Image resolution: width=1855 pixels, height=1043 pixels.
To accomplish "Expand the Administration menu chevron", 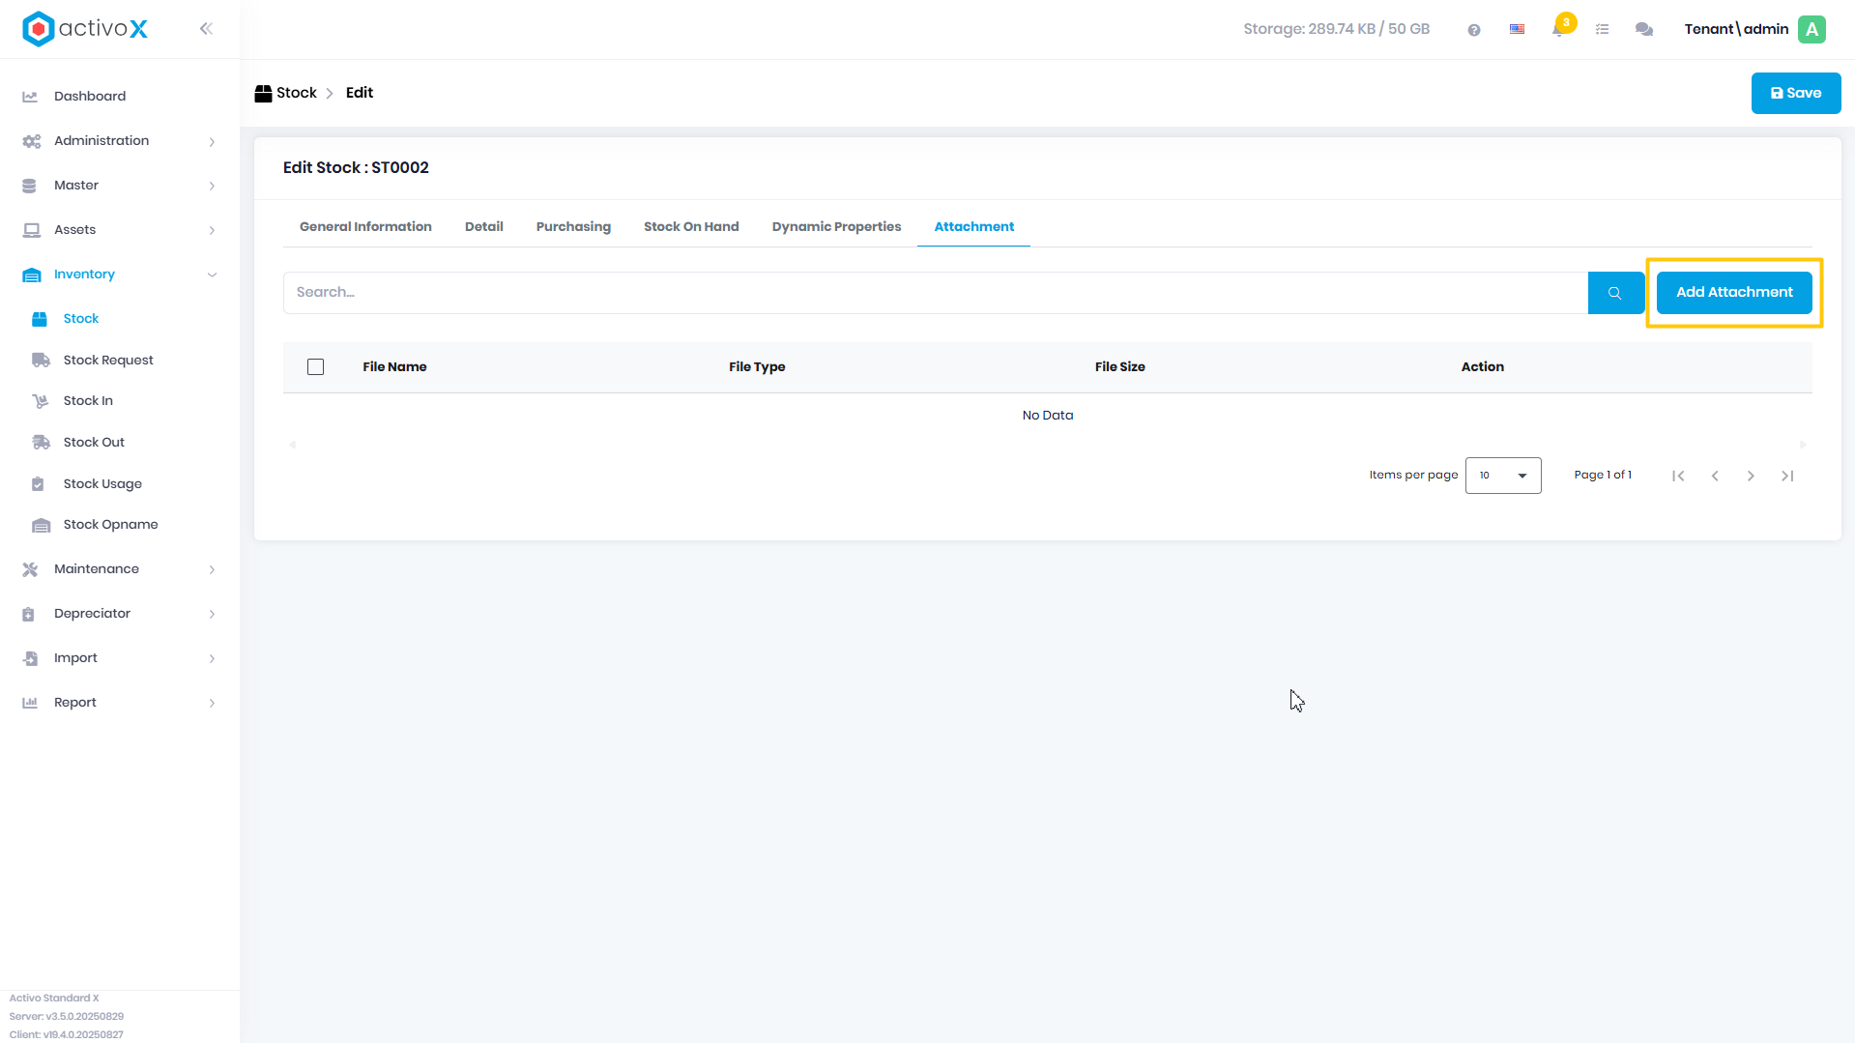I will point(212,142).
